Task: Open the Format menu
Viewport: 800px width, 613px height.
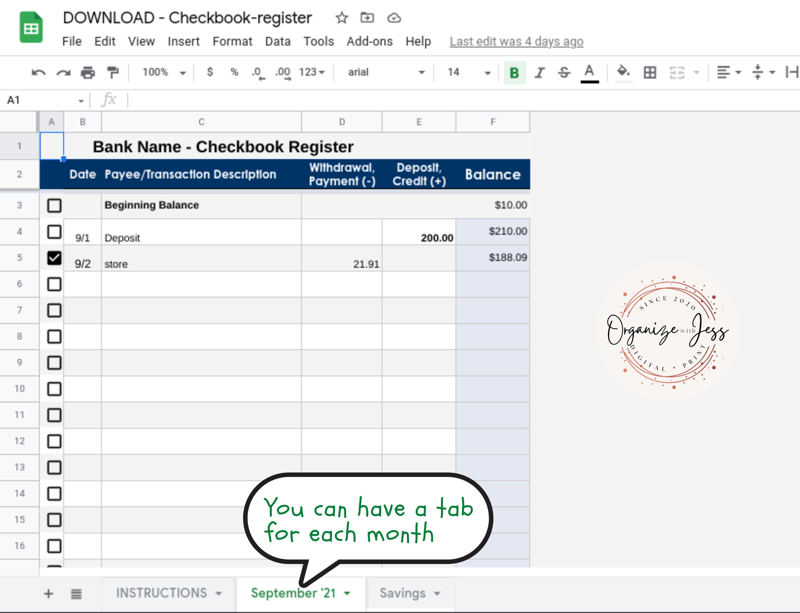Action: click(x=233, y=41)
